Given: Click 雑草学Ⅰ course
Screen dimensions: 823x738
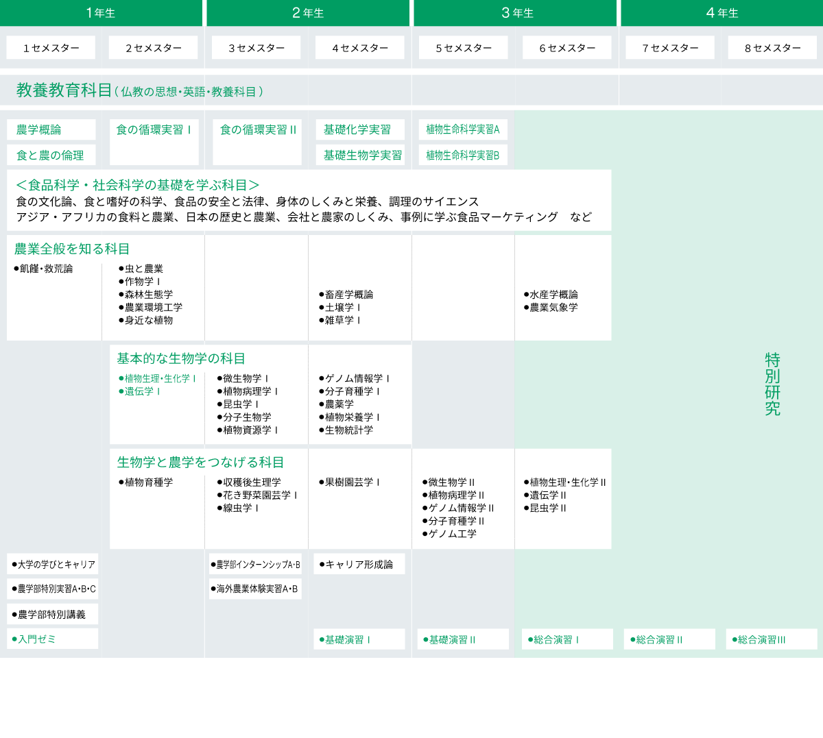Looking at the screenshot, I should pos(339,320).
